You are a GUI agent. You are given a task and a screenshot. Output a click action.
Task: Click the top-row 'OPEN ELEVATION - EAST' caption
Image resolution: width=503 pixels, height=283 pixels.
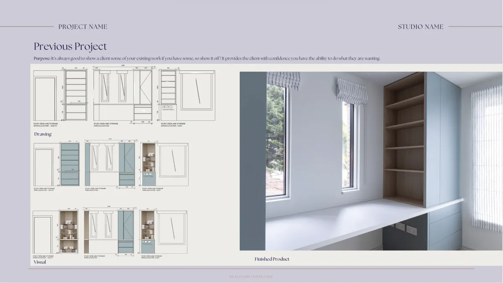pyautogui.click(x=172, y=126)
